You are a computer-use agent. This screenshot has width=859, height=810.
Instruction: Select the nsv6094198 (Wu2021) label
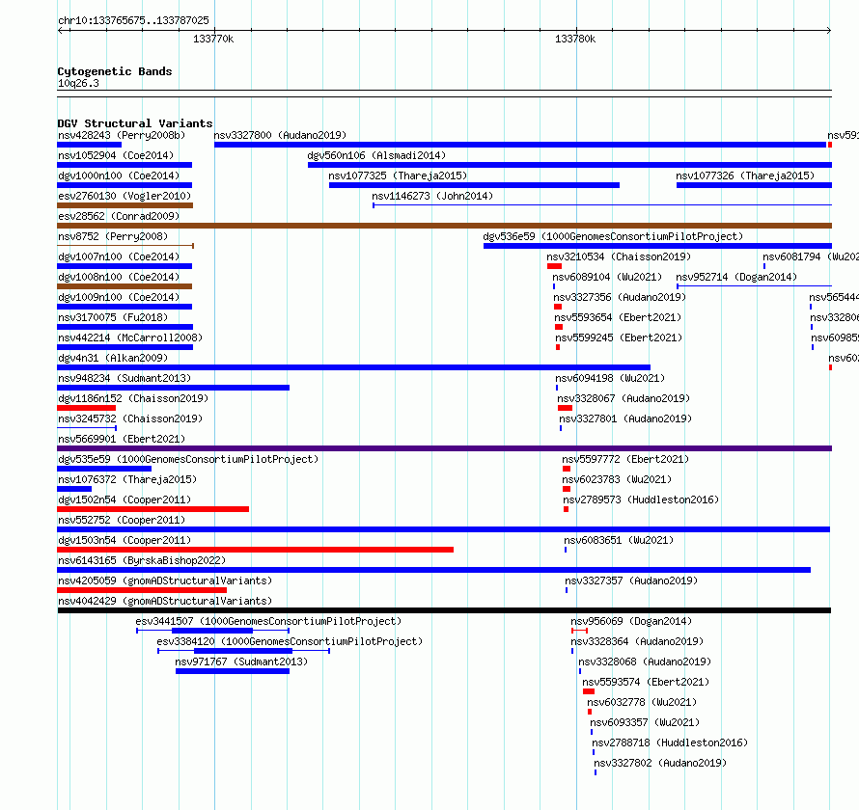[x=610, y=378]
